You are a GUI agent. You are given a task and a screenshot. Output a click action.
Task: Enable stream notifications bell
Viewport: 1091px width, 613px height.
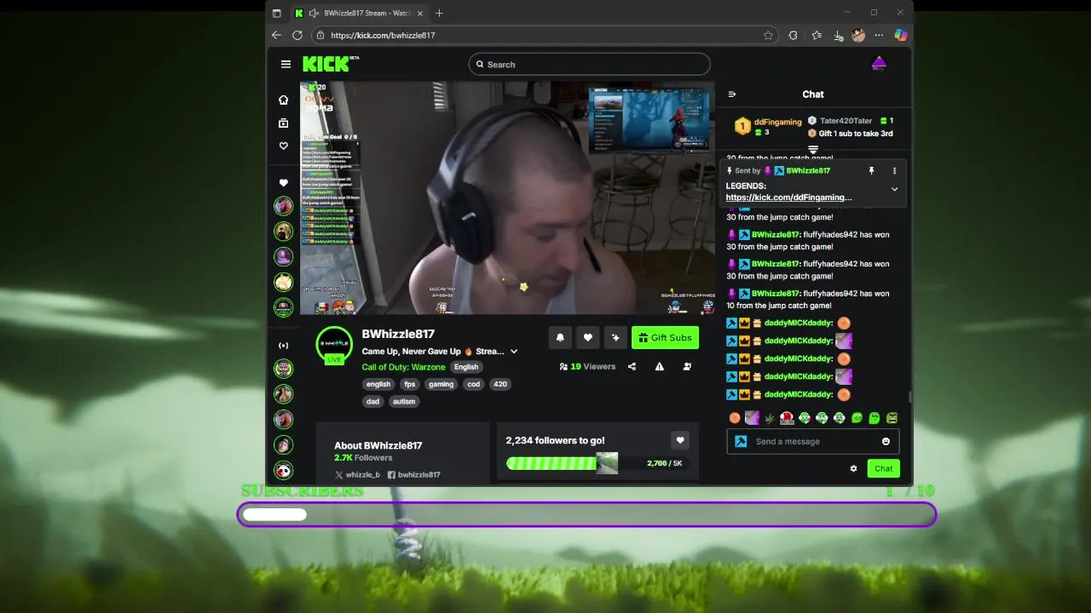[x=560, y=338]
